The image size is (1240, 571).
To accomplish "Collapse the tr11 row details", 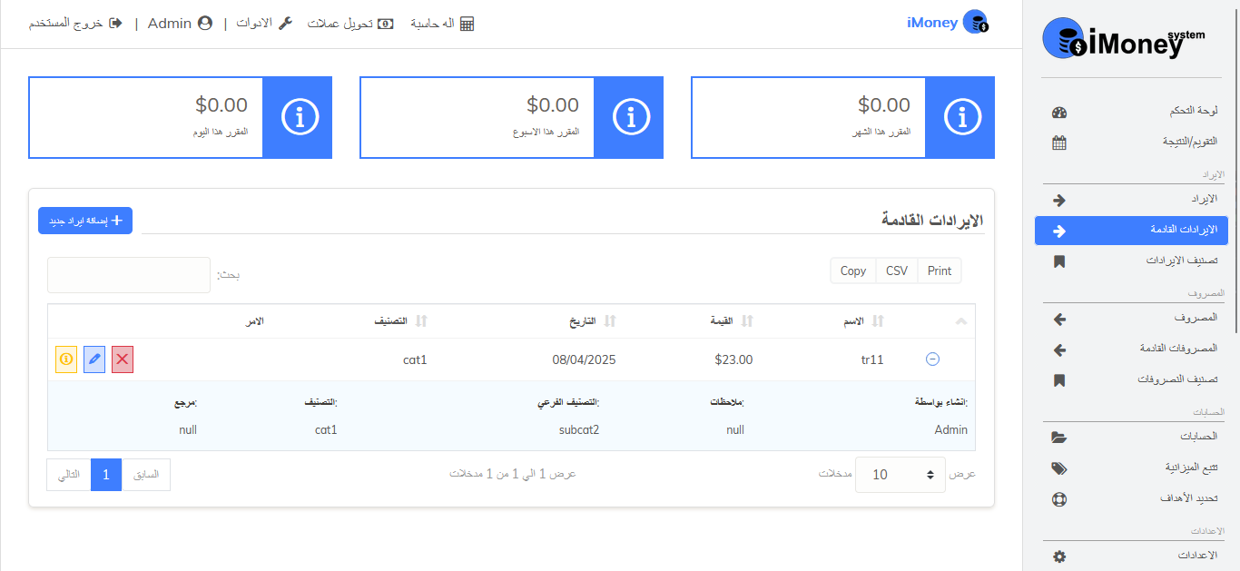I will point(932,359).
